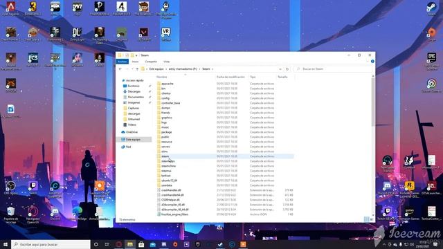
Task: Switch to large icons view in status bar
Action: (372, 219)
